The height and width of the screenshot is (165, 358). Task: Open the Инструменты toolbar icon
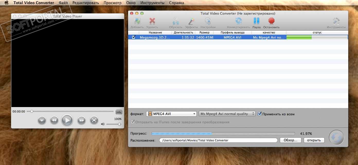[336, 21]
